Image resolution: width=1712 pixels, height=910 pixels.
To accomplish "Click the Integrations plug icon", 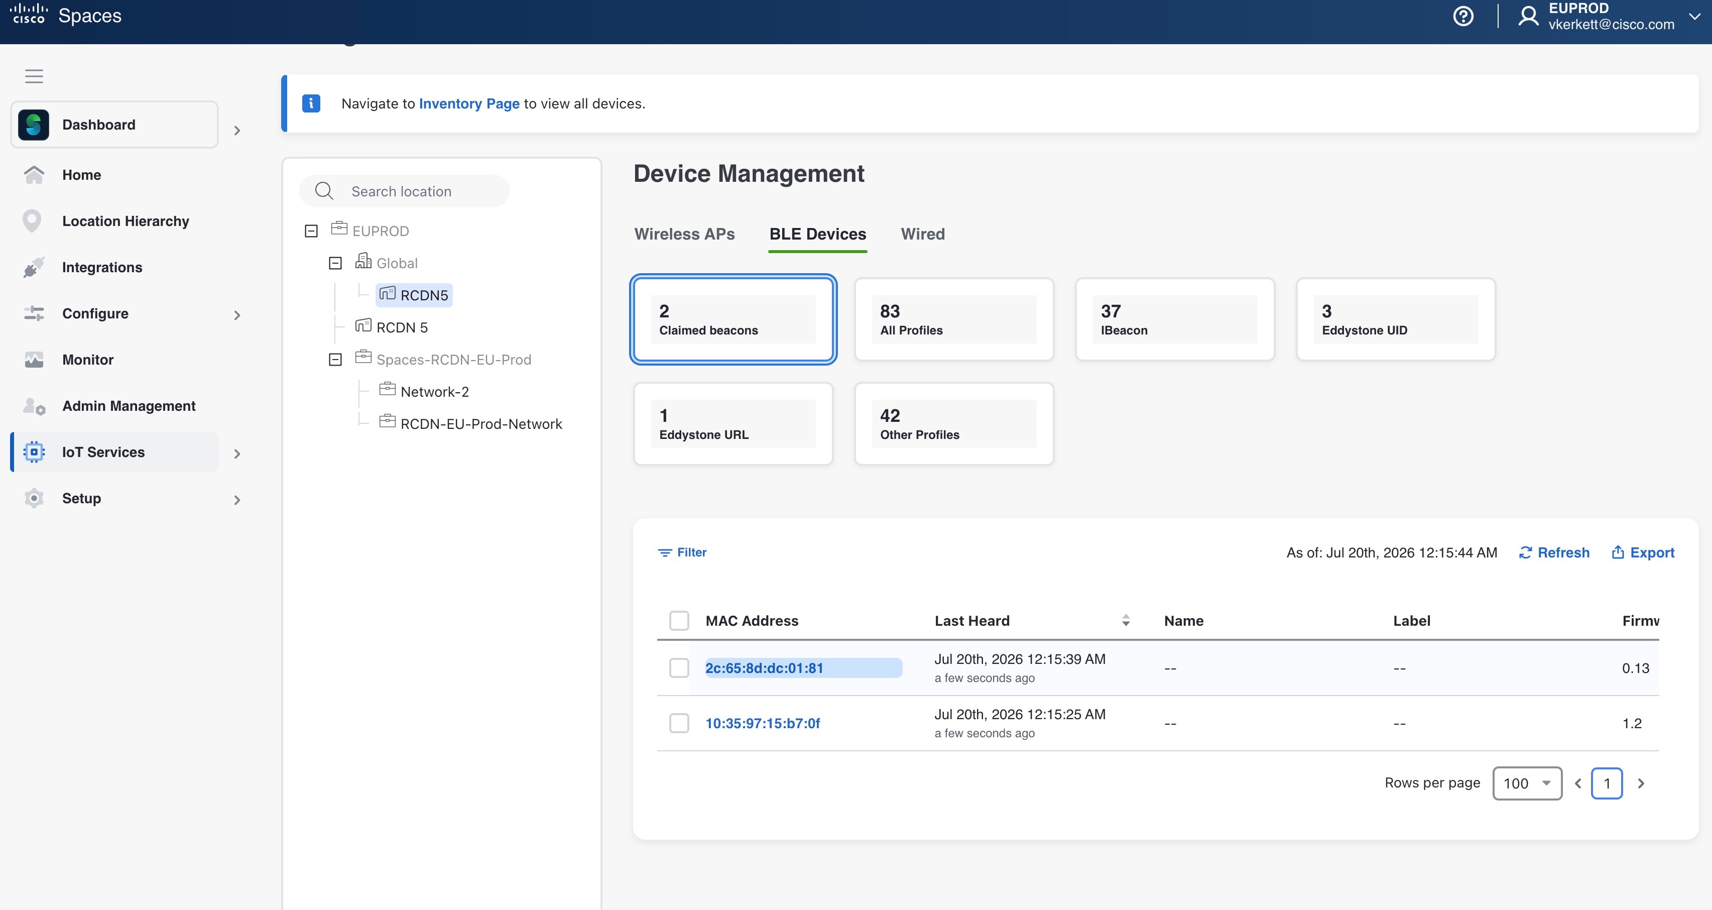I will 34,267.
